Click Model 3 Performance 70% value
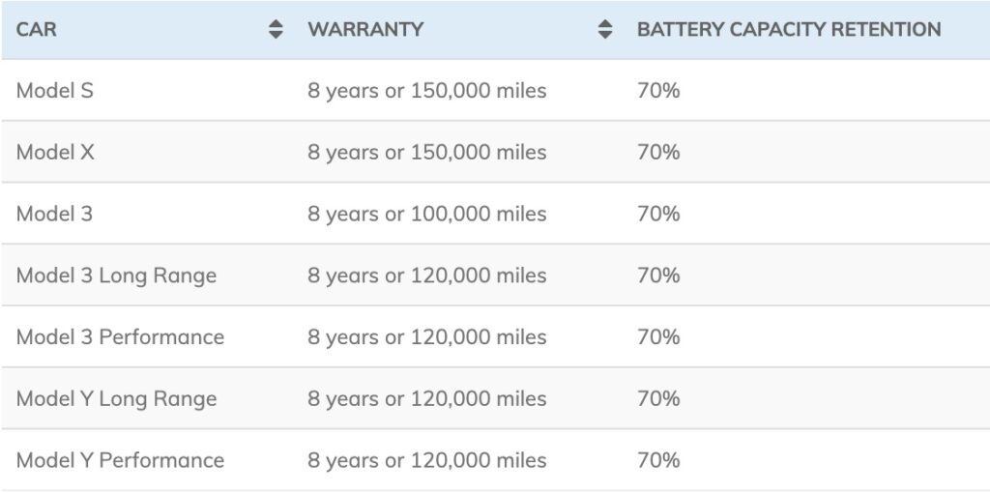990x493 pixels. tap(658, 336)
